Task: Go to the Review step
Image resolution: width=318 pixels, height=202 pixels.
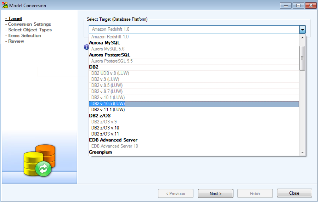Action: pyautogui.click(x=14, y=41)
